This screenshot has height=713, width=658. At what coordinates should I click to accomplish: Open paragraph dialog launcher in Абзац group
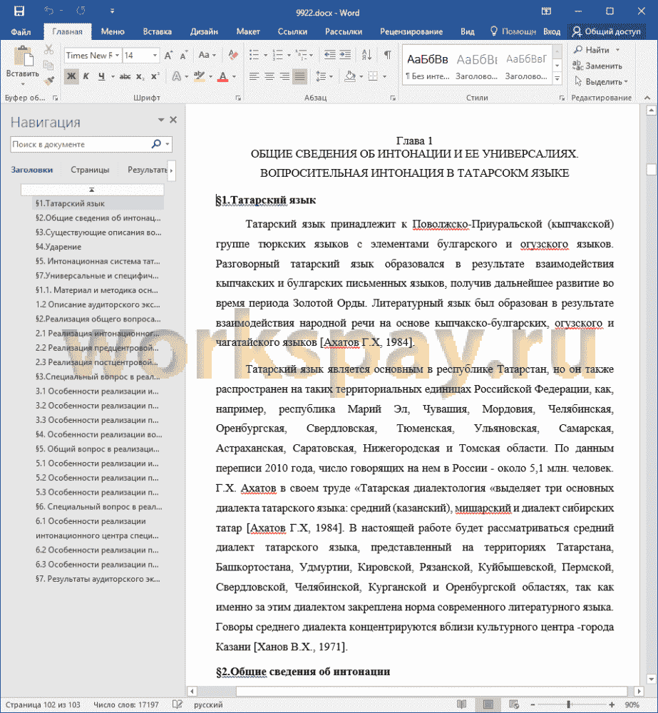[392, 98]
